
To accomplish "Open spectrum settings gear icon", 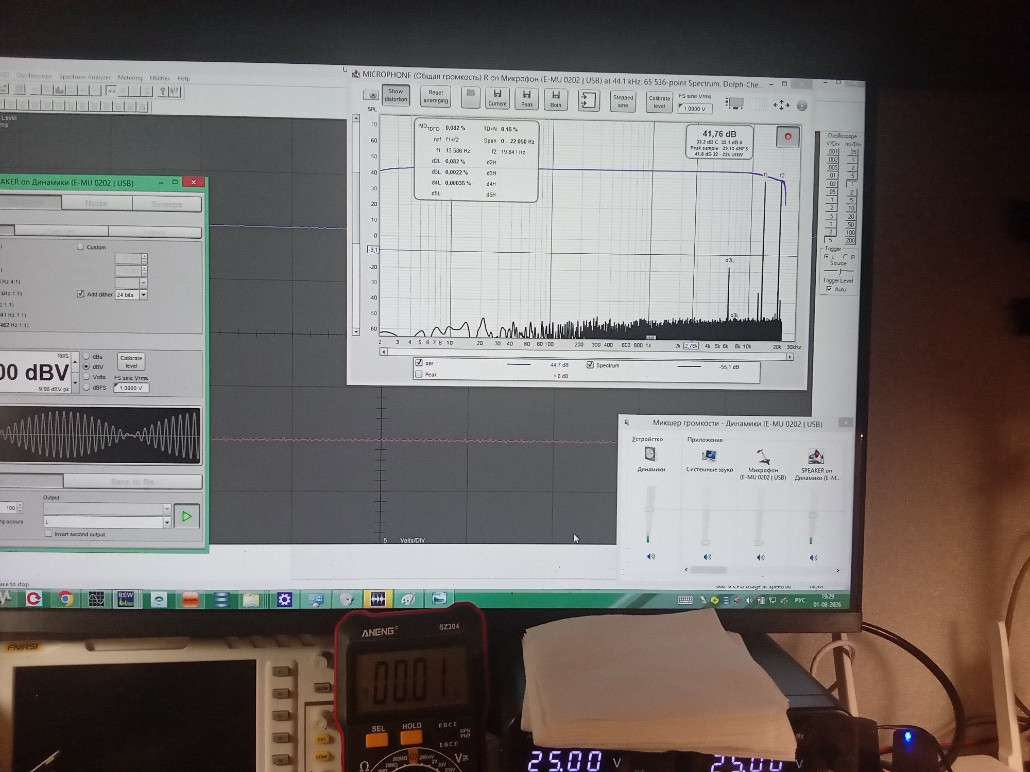I will (802, 106).
